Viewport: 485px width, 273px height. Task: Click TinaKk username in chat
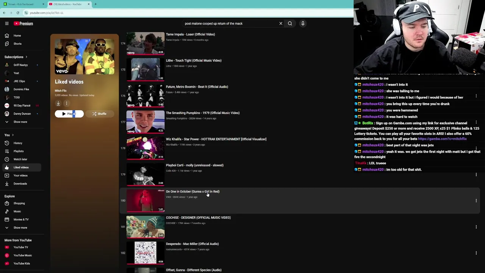pyautogui.click(x=361, y=163)
